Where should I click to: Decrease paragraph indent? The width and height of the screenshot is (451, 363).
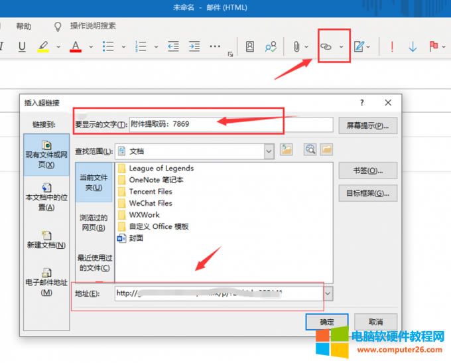pyautogui.click(x=174, y=46)
